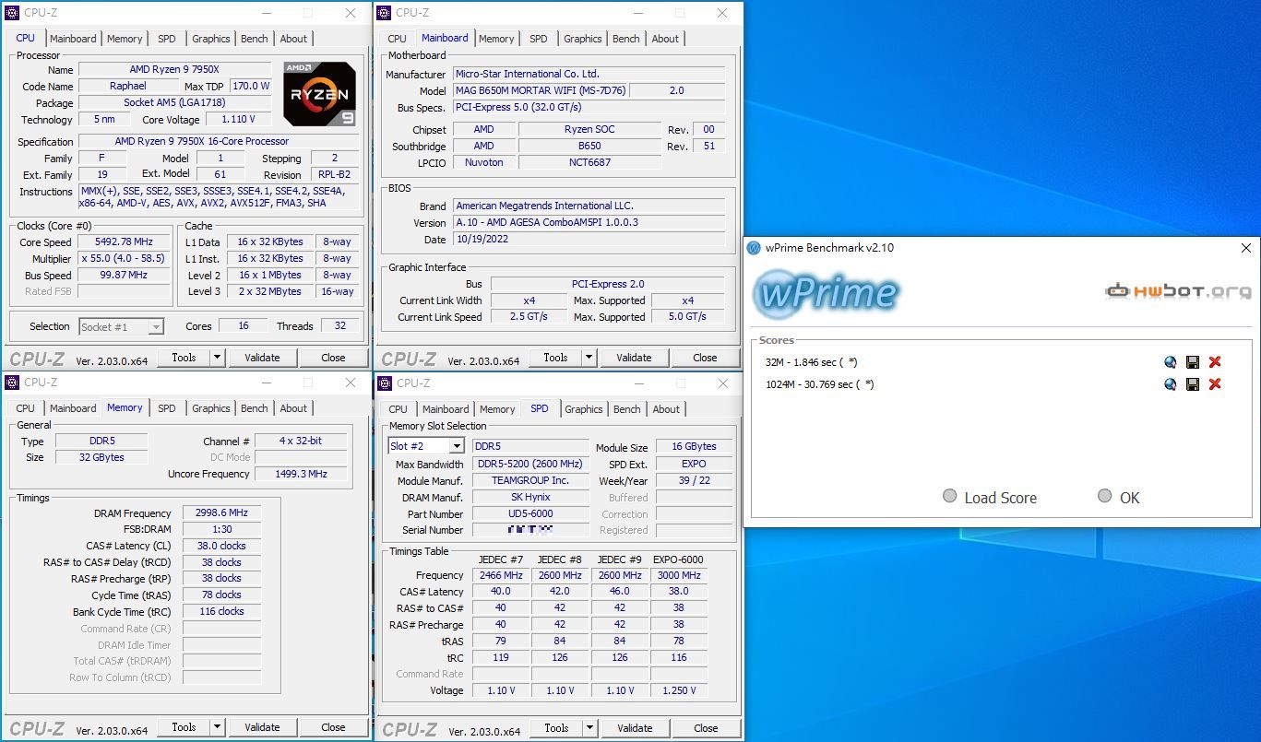Click the wPrime Benchmark title bar icon

(x=755, y=247)
